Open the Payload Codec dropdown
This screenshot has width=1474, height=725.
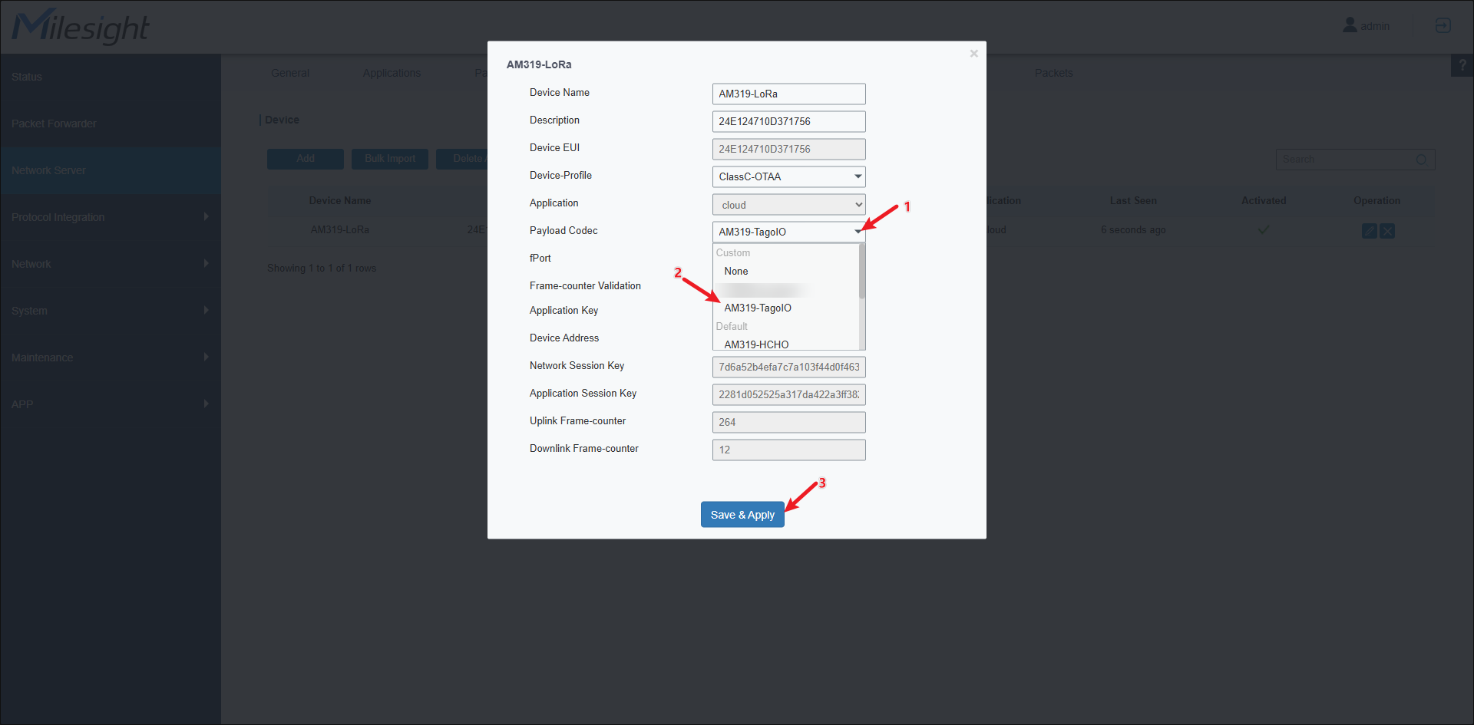pos(788,232)
